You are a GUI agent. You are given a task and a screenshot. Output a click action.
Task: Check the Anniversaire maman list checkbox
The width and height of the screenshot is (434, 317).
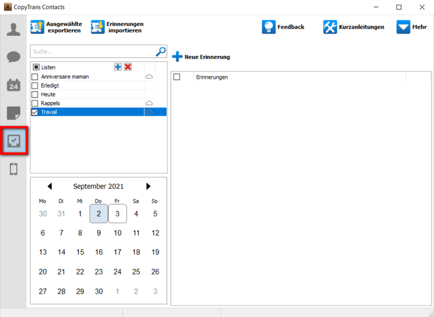pyautogui.click(x=35, y=76)
